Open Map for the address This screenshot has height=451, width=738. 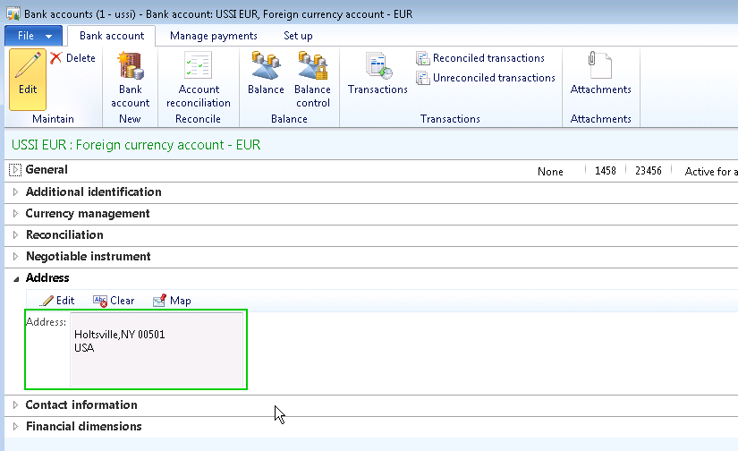(172, 301)
